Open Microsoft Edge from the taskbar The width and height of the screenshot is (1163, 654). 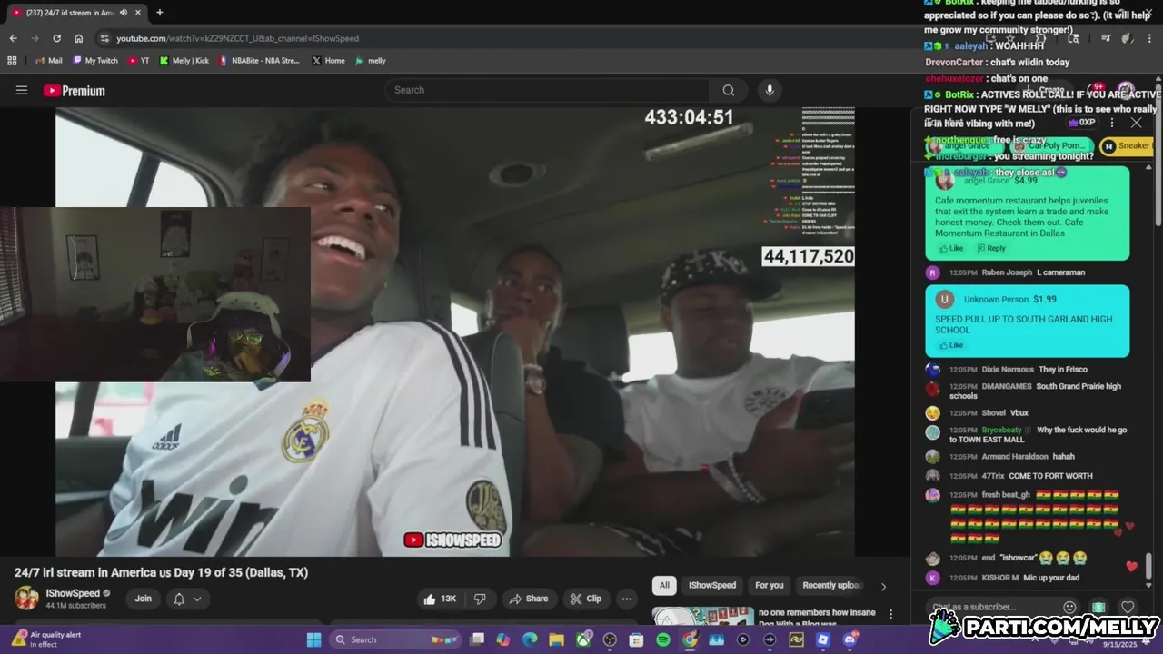tap(530, 639)
